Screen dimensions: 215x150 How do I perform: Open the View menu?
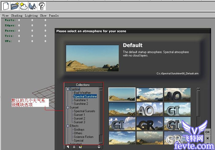pyautogui.click(x=5, y=15)
